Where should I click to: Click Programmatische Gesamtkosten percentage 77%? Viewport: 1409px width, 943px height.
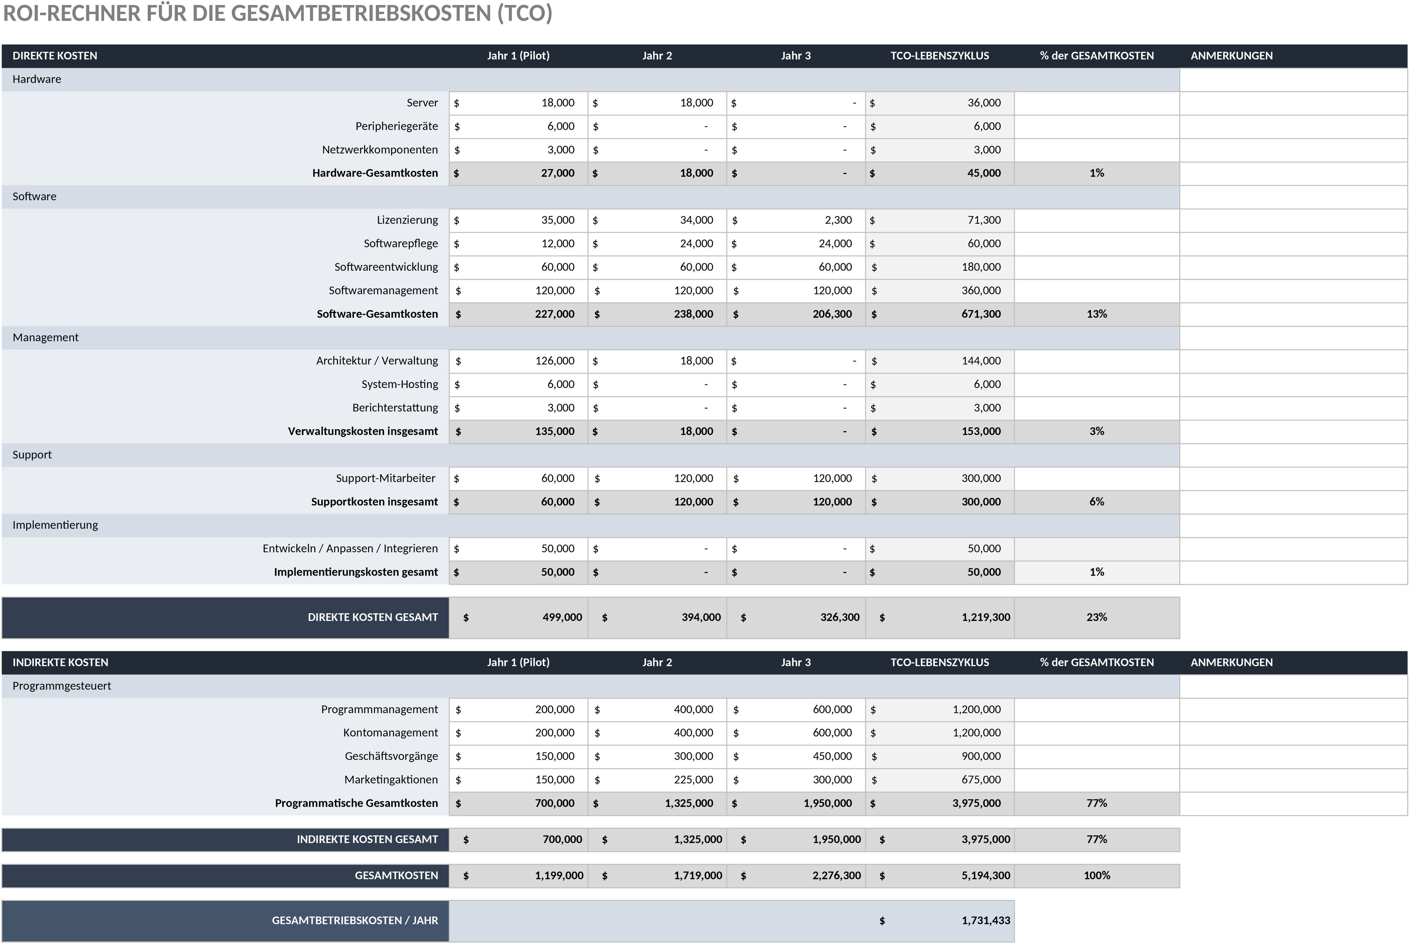pos(1096,804)
